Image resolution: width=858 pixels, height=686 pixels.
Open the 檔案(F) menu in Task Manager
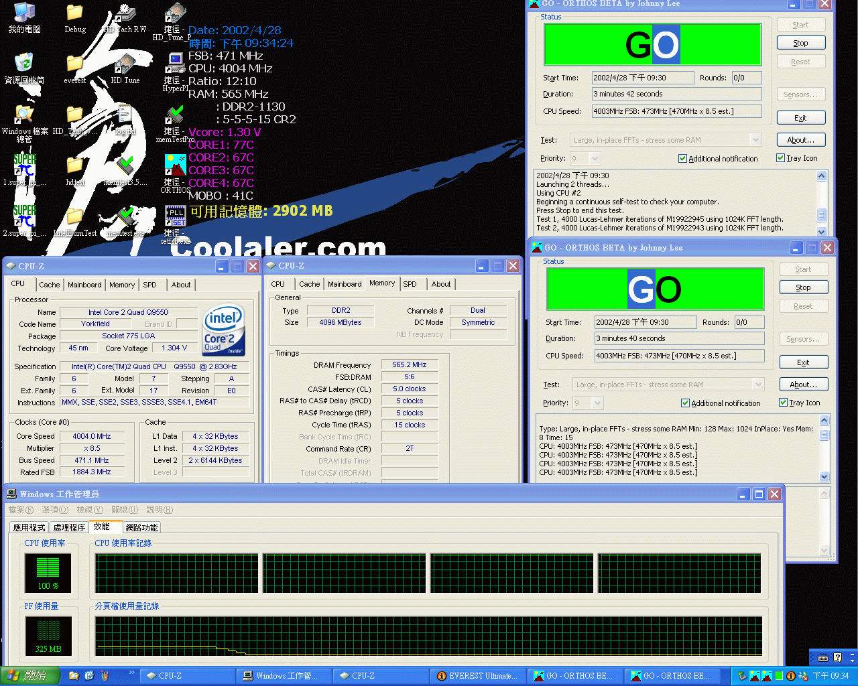(x=21, y=510)
